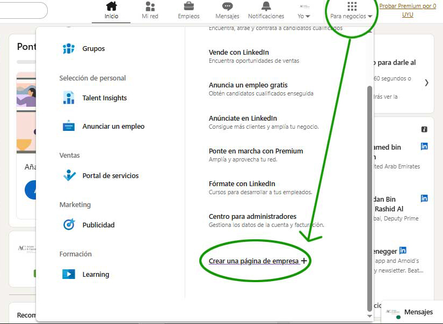Open Notificaciones bell icon
The image size is (443, 324).
click(266, 6)
